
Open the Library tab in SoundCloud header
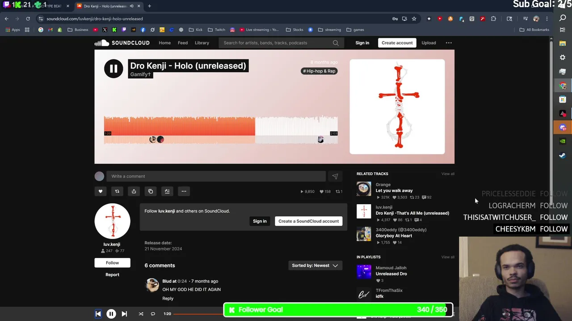pos(202,43)
